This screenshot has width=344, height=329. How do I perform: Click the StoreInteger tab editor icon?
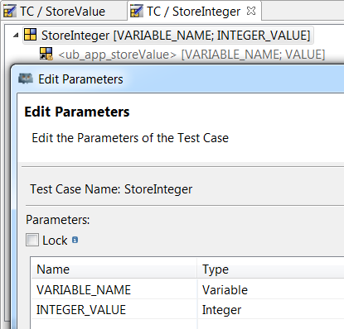137,12
